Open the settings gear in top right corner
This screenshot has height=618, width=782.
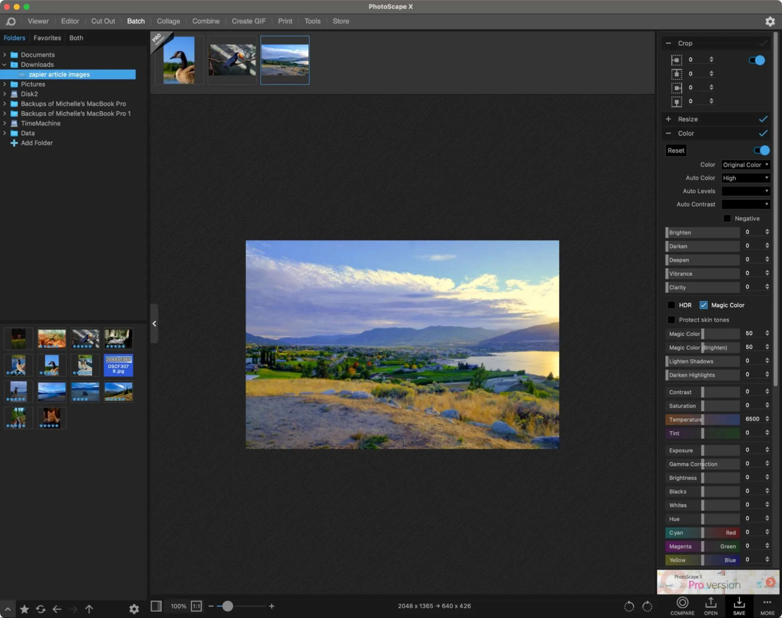pos(770,22)
